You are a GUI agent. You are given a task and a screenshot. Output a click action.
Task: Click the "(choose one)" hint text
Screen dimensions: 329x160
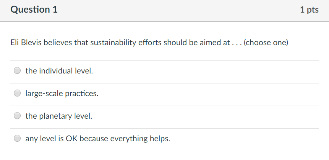[266, 42]
